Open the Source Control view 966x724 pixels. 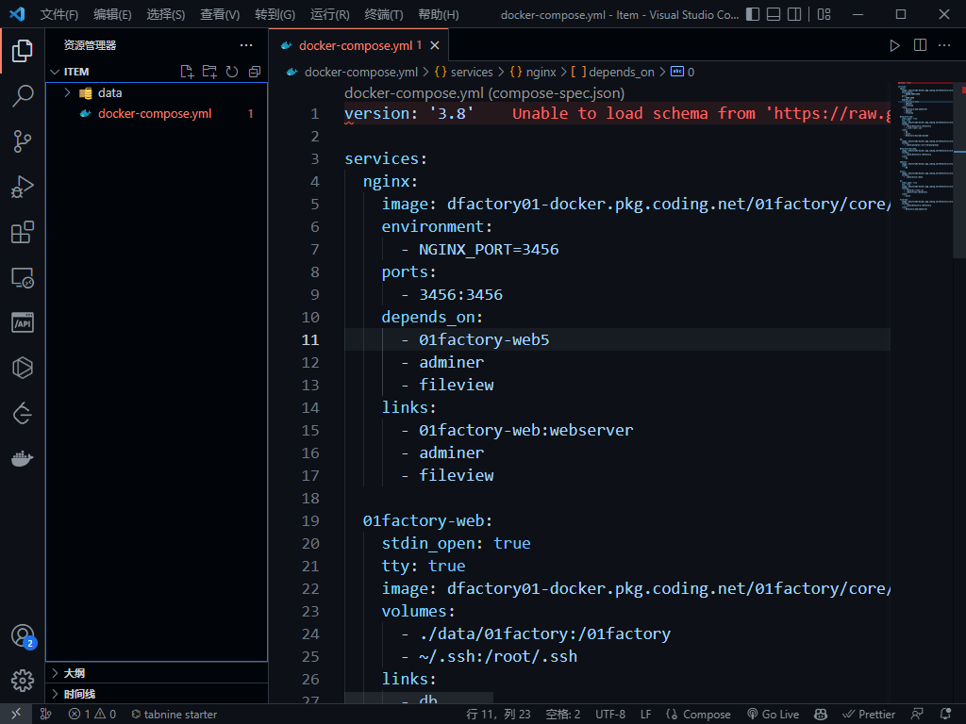23,141
